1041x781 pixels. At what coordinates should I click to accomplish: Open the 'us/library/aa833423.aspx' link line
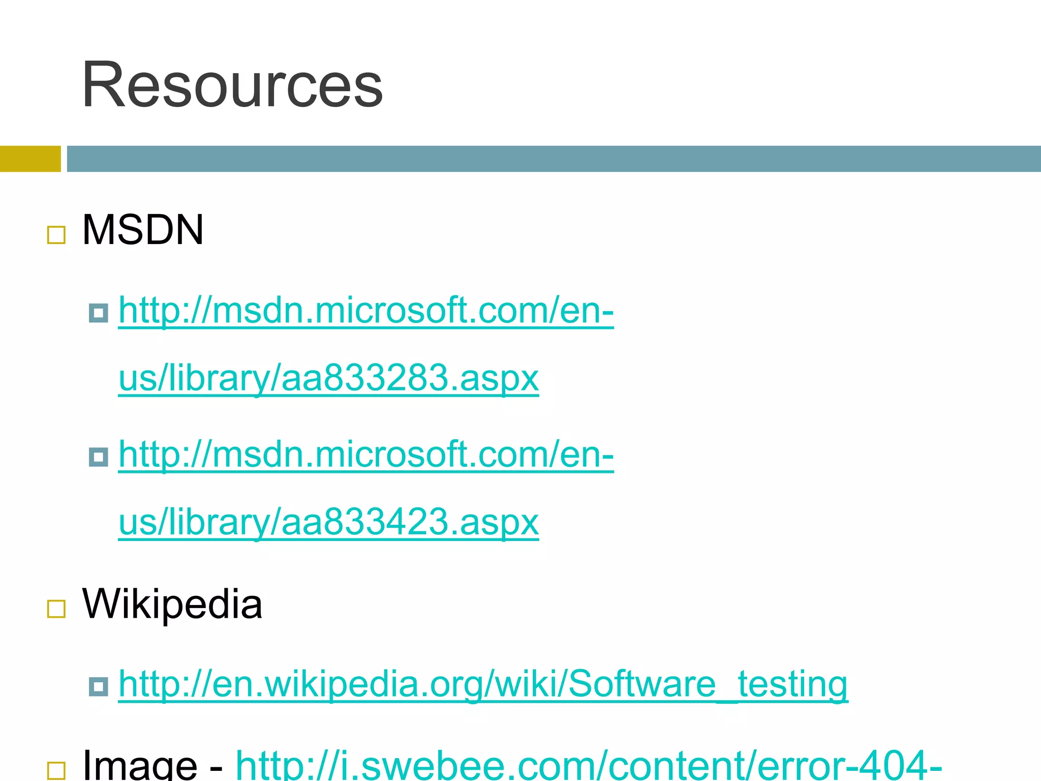[x=328, y=522]
